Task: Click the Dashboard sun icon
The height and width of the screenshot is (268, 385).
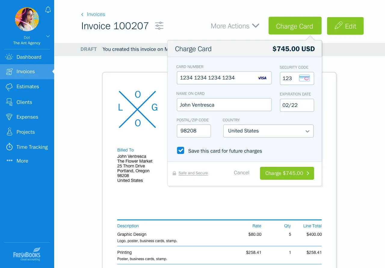Action: tap(9, 57)
